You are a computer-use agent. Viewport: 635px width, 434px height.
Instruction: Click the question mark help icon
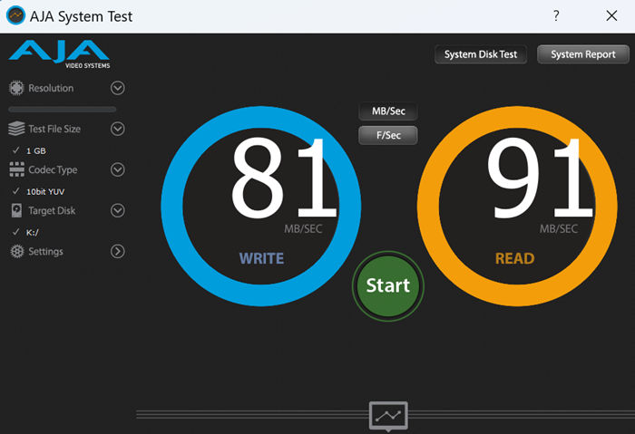556,15
